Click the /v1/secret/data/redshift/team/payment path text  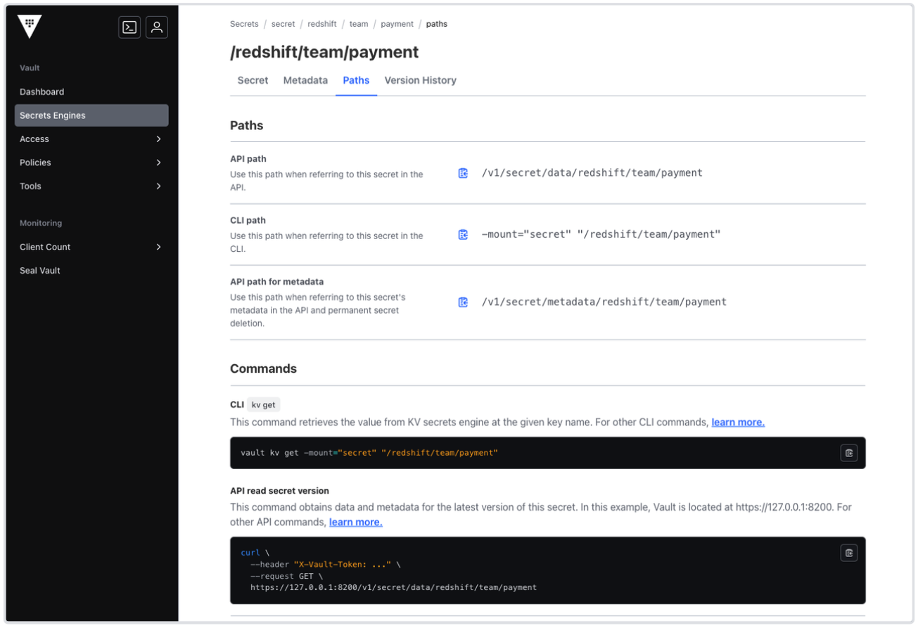[x=592, y=173]
